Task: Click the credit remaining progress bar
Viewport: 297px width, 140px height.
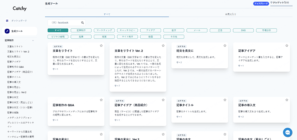Action: (281, 6)
